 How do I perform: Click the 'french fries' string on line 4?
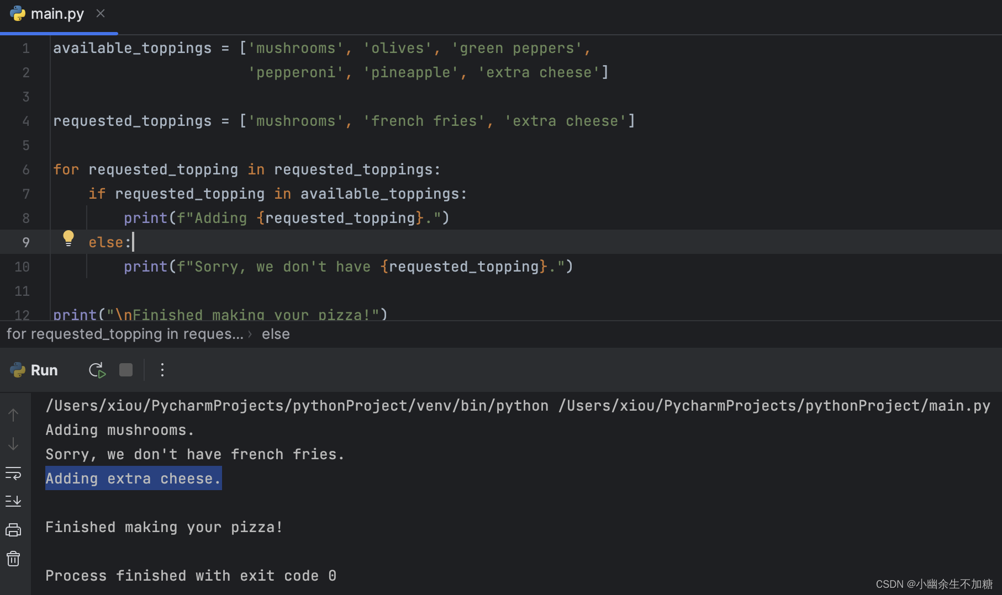424,121
